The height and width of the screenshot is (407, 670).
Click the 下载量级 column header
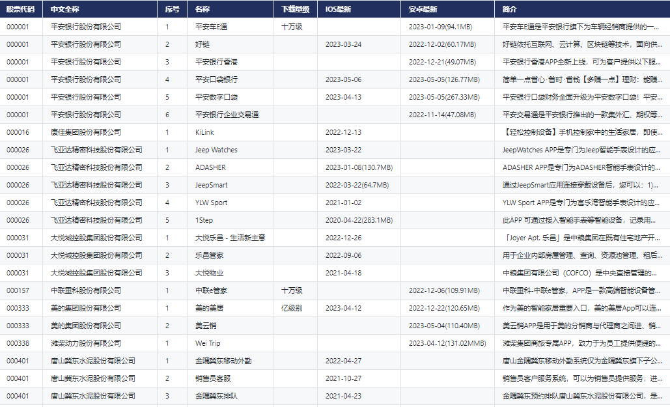pyautogui.click(x=295, y=9)
